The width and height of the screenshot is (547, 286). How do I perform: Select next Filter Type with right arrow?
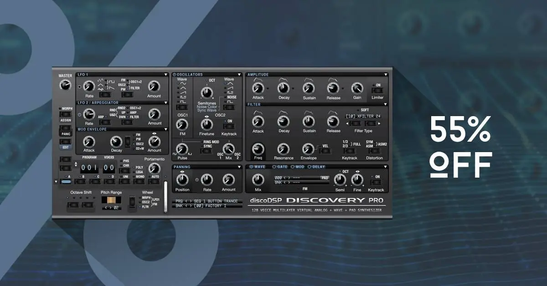(371, 123)
